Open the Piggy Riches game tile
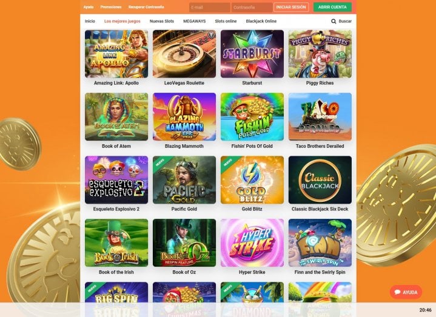436x317 pixels. click(320, 54)
